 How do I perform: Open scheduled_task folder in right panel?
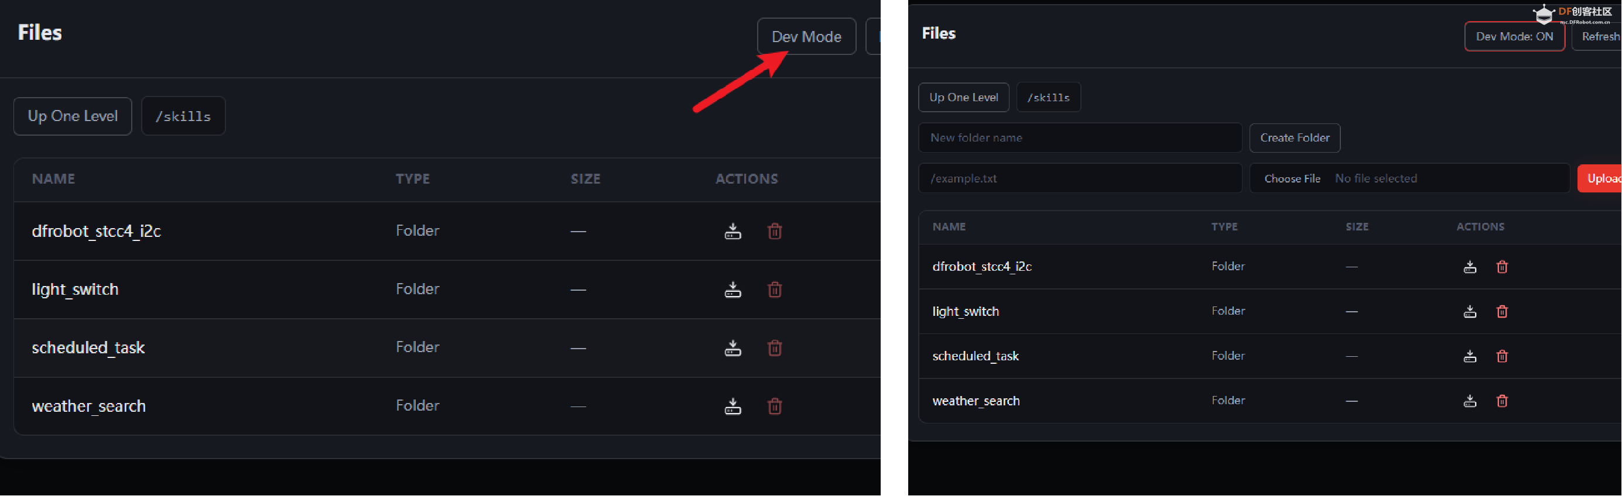(976, 356)
